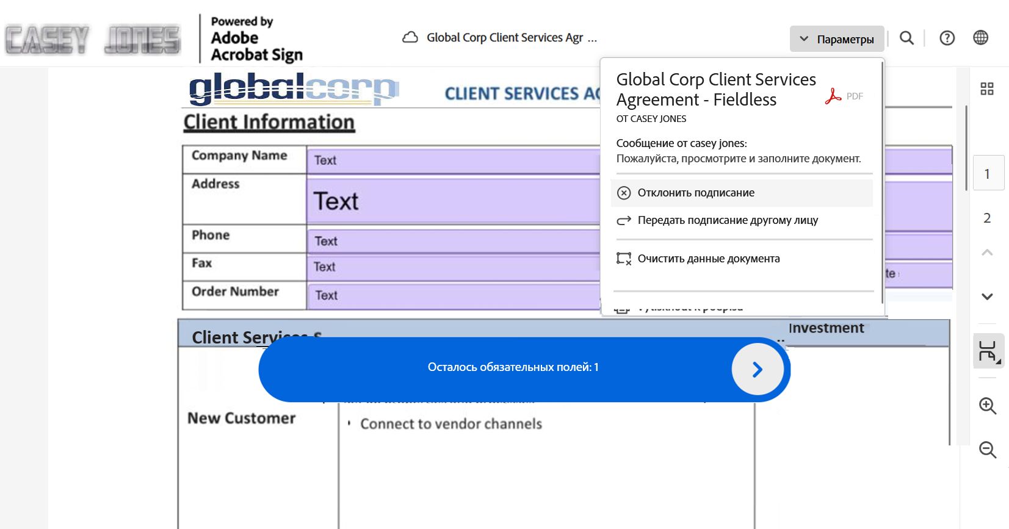The height and width of the screenshot is (529, 1009).
Task: Open the language globe icon
Action: 980,37
